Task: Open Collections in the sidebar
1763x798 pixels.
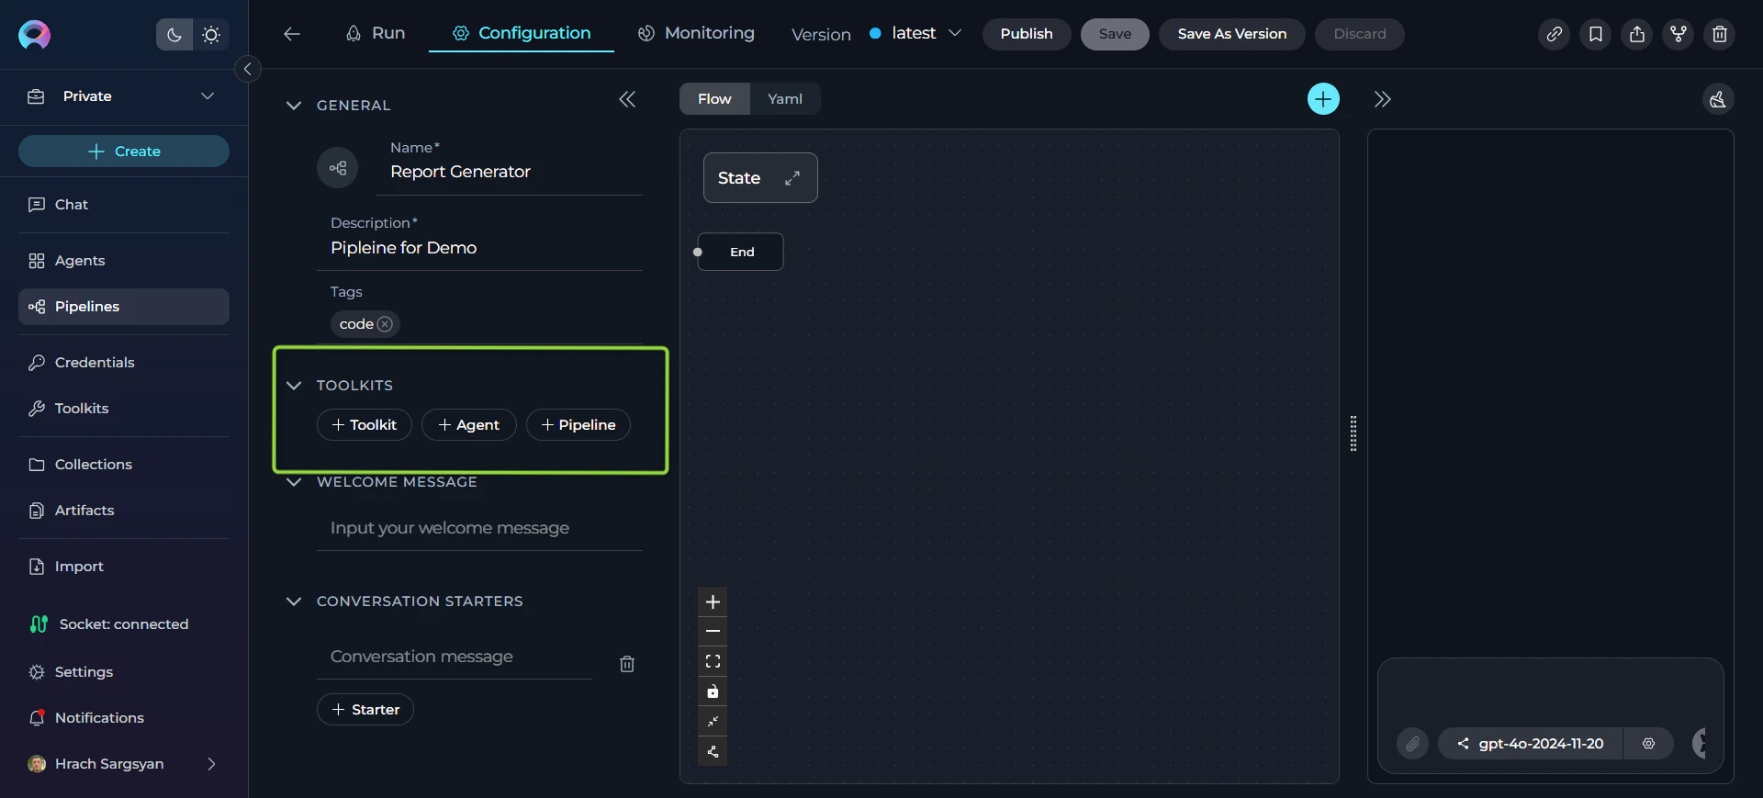Action: click(x=124, y=465)
